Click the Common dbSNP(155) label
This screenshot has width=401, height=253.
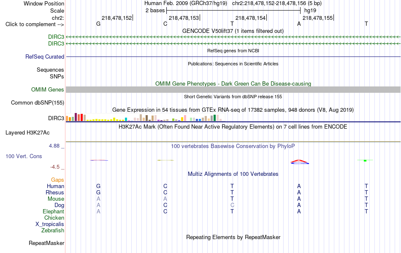coord(37,103)
